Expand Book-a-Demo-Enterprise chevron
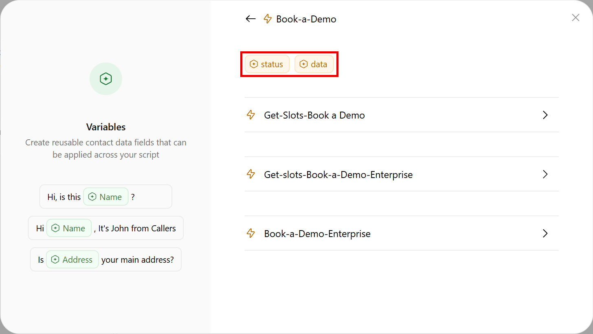 pos(545,233)
